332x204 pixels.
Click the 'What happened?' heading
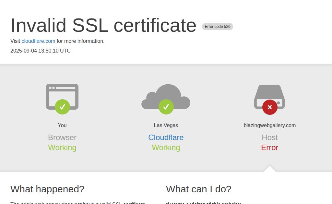[x=47, y=189]
